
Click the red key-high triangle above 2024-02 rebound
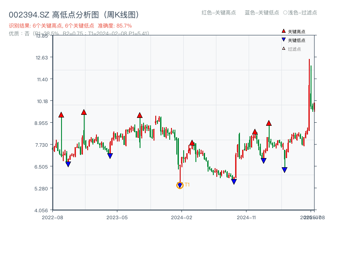coord(192,143)
